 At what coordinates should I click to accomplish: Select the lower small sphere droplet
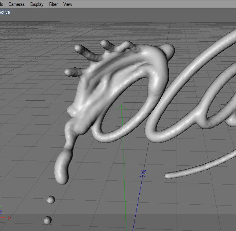tap(48, 220)
